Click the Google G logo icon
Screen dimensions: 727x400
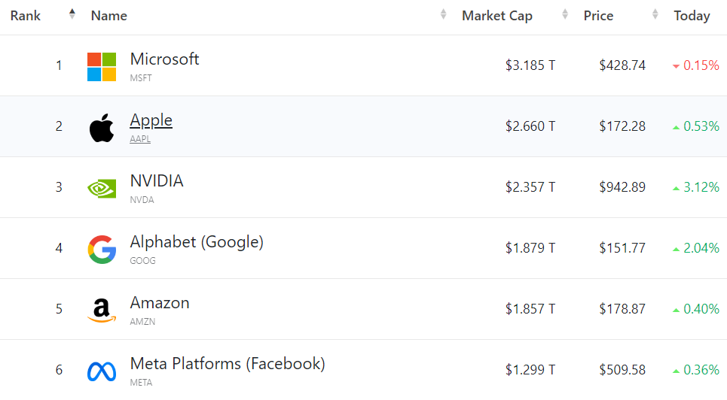tap(102, 249)
